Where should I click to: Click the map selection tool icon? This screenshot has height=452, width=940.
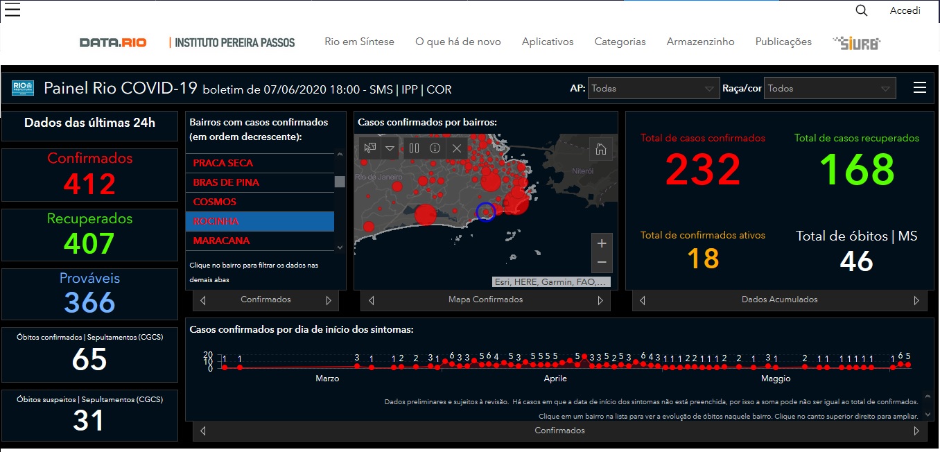pyautogui.click(x=369, y=148)
